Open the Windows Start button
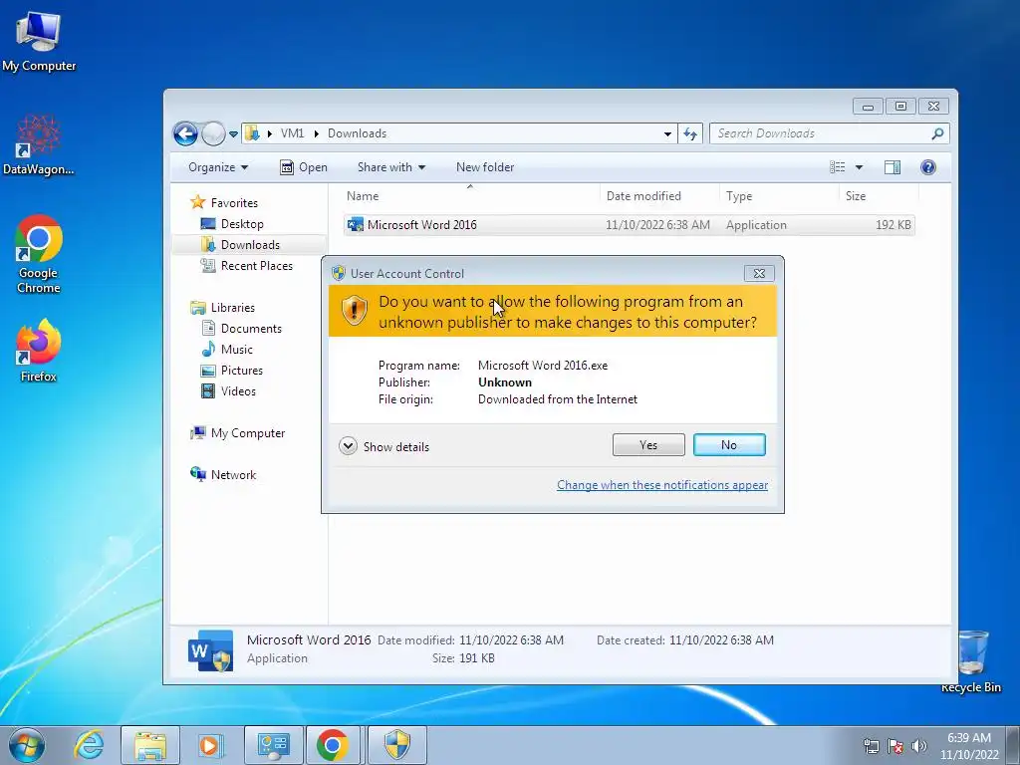1020x765 pixels. [x=27, y=745]
